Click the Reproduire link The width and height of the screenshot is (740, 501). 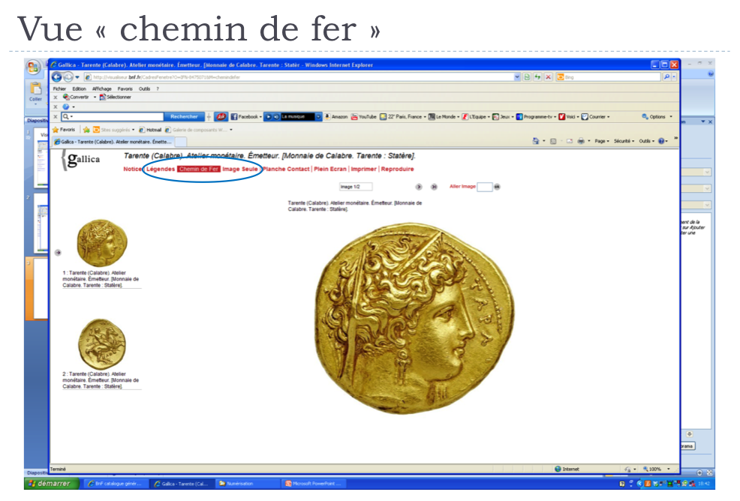click(397, 169)
